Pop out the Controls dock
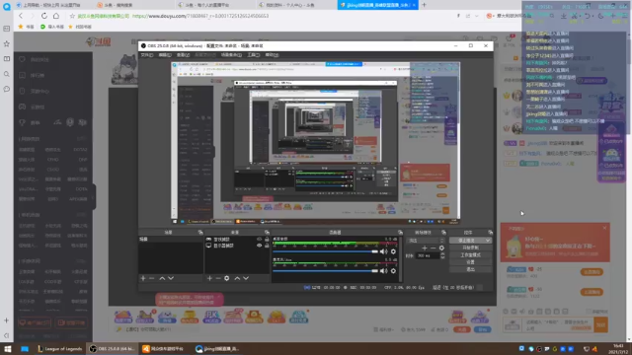Viewport: 632px width, 355px height. click(490, 233)
